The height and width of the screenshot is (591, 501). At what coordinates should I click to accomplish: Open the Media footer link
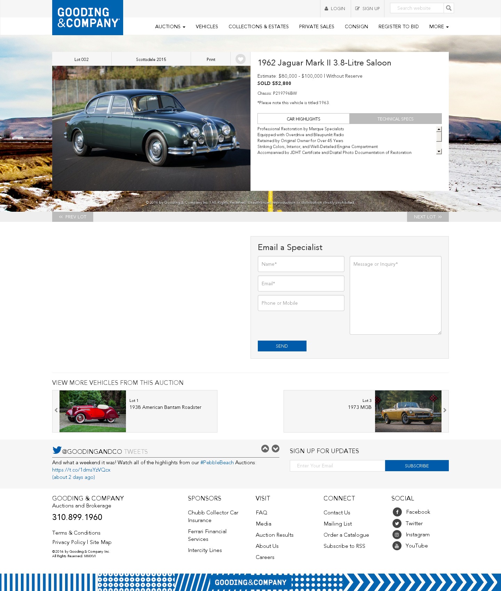[263, 524]
